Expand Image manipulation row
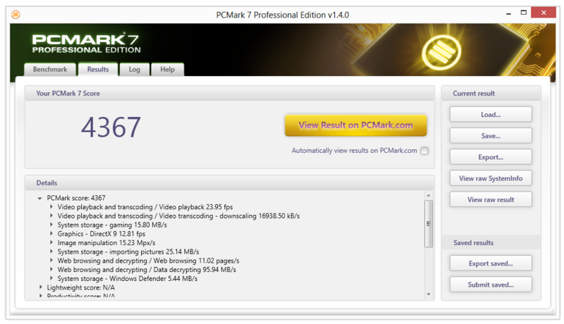The width and height of the screenshot is (564, 324). click(x=51, y=242)
